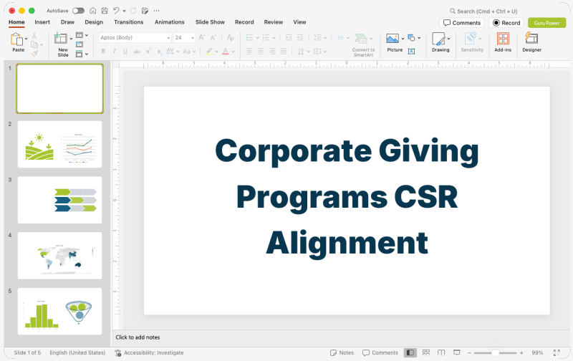Open the Change Case dropdown

(x=189, y=52)
